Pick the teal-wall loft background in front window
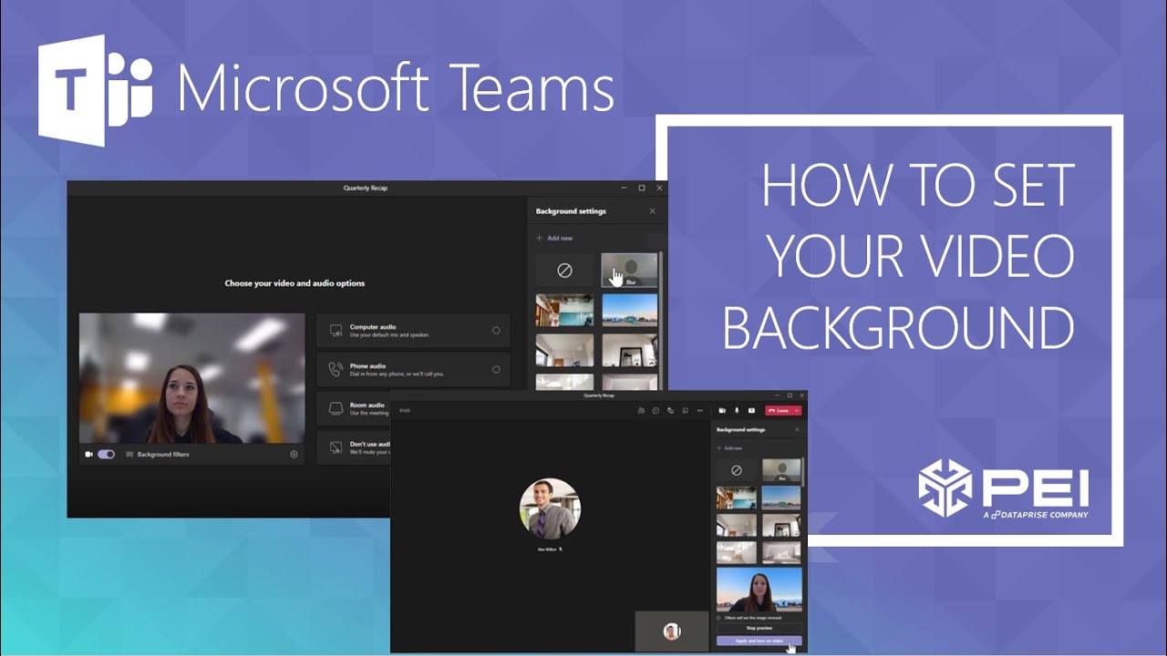The width and height of the screenshot is (1167, 656). [737, 497]
